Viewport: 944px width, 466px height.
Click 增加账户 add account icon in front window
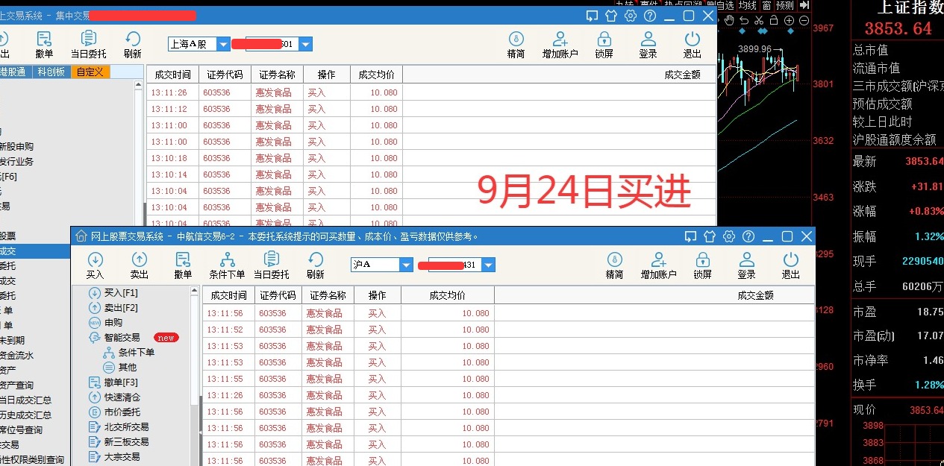[658, 264]
